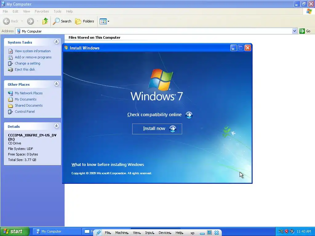Select My Computer taskbar button
Screen dimensions: 315x236
point(57,231)
